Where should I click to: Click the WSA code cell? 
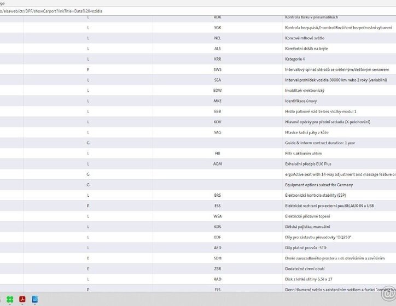tap(218, 216)
